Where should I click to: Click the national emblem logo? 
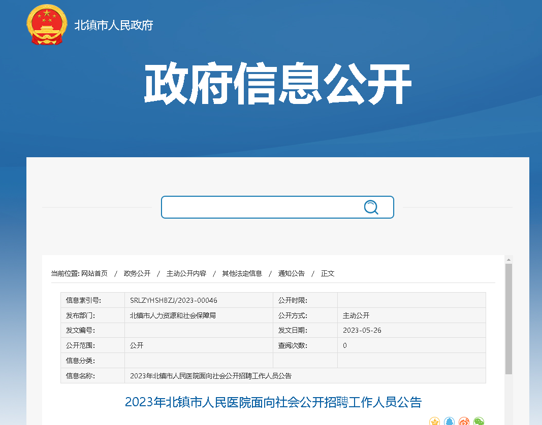[47, 24]
